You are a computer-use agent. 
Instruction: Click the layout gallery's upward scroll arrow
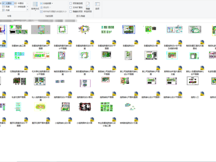[x=27, y=3]
